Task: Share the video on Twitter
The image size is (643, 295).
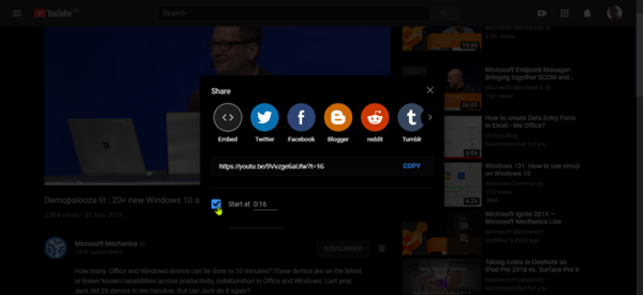Action: pyautogui.click(x=265, y=118)
